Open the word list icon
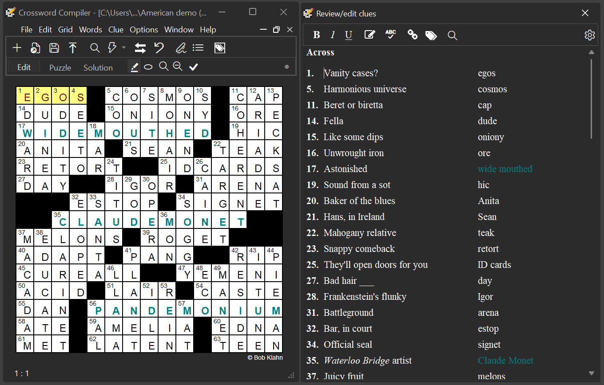 pos(198,47)
